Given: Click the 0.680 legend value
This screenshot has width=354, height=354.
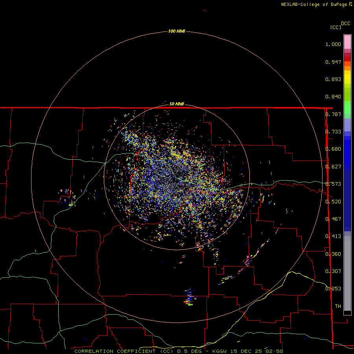Looking at the screenshot, I should coord(333,149).
